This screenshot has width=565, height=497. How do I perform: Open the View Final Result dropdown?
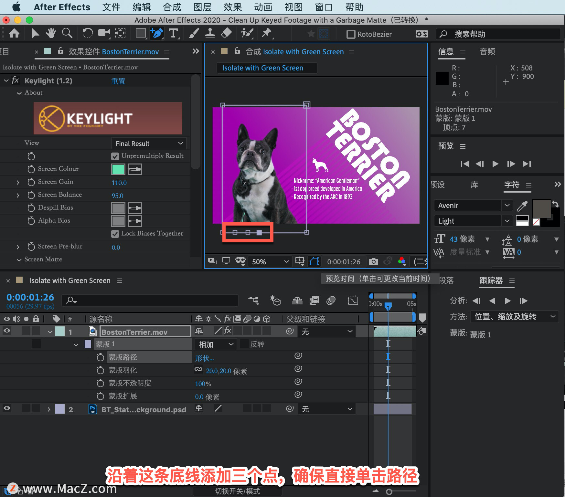pyautogui.click(x=149, y=143)
